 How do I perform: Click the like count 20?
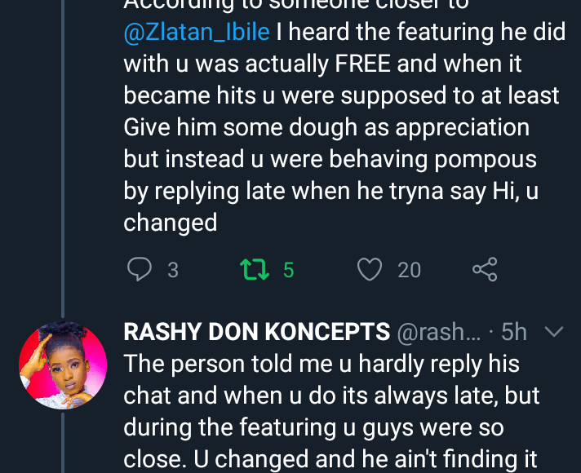409,270
